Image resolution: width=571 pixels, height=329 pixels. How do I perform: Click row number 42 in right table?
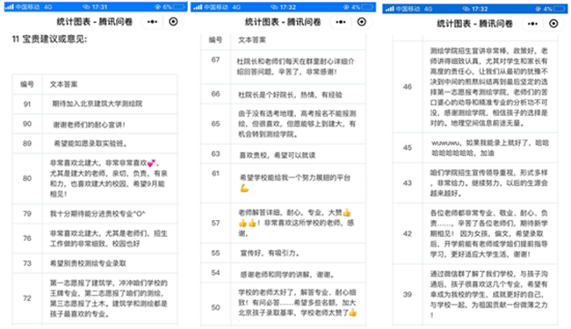click(x=407, y=233)
